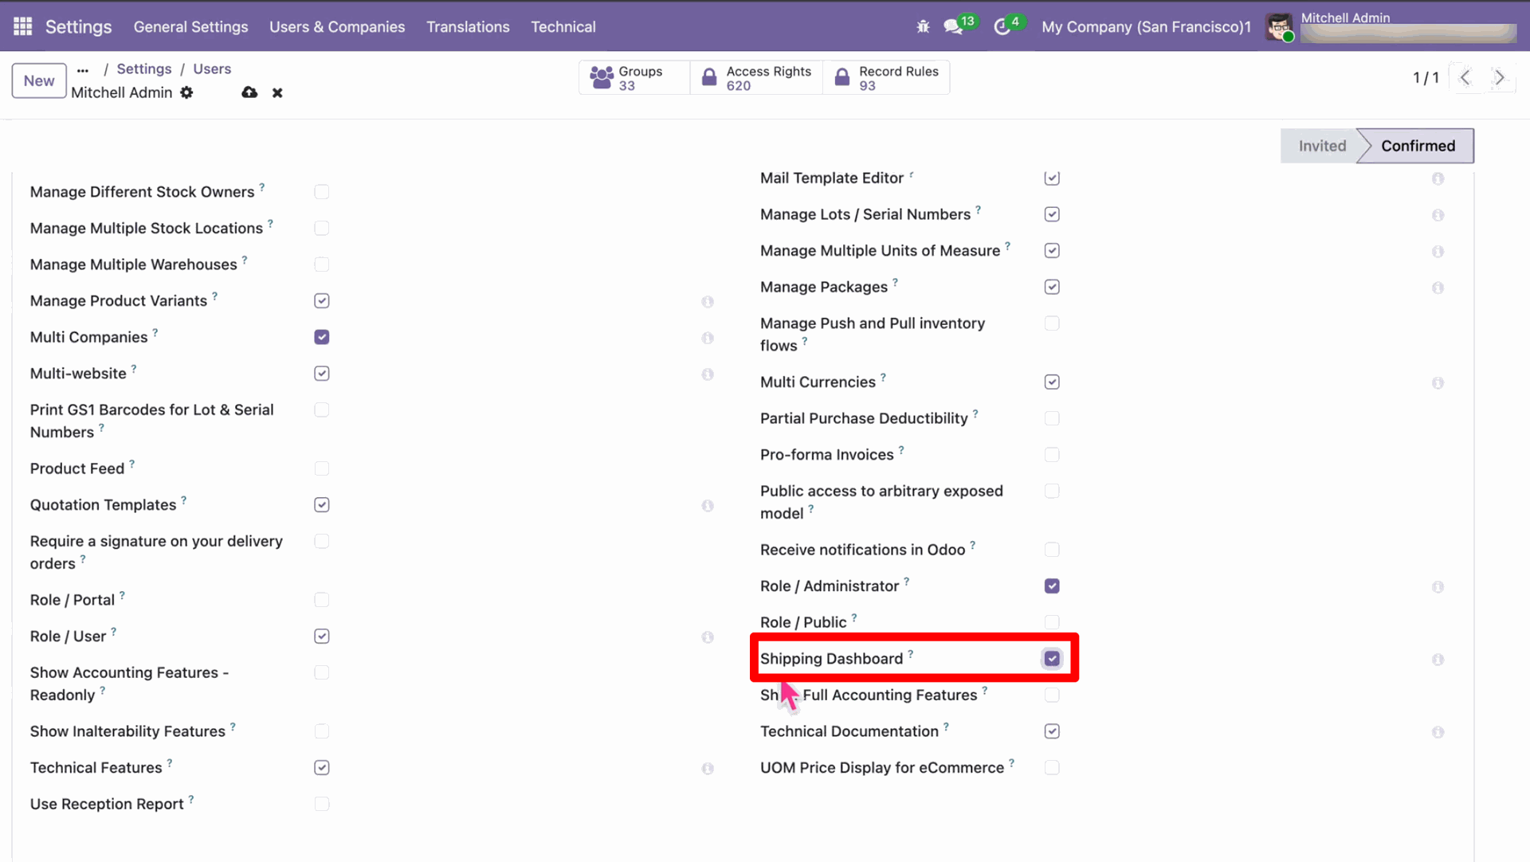Click the debug bug icon
This screenshot has height=862, width=1530.
point(923,27)
